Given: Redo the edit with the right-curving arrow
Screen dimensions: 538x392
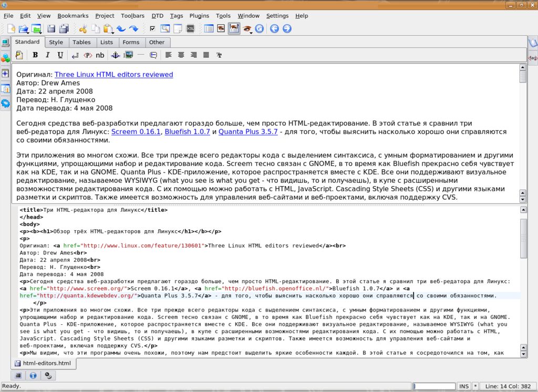Looking at the screenshot, I should (133, 28).
